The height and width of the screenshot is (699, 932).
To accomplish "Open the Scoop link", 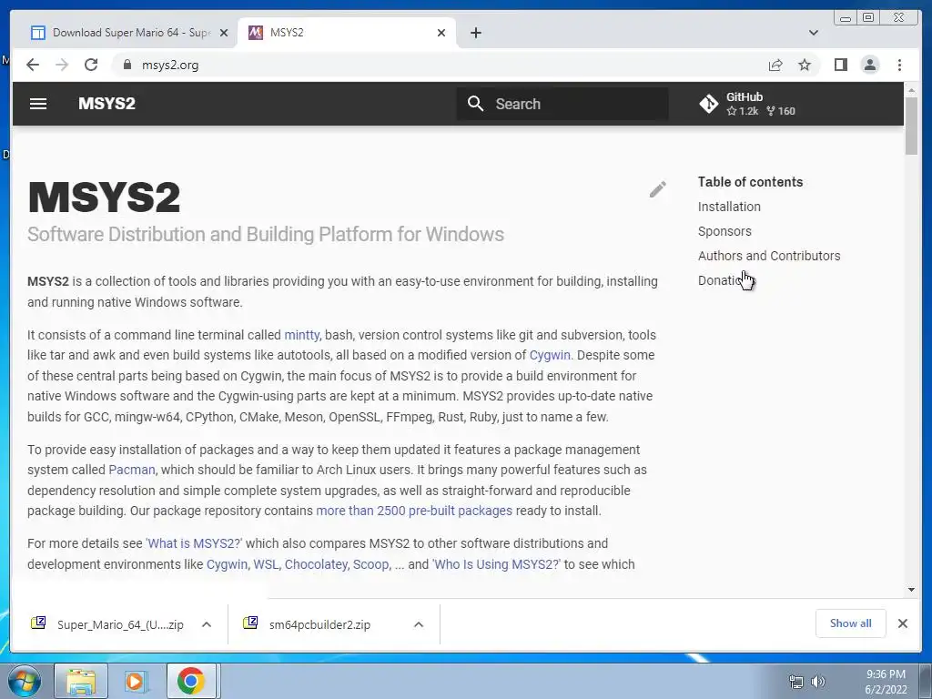I will tap(371, 564).
